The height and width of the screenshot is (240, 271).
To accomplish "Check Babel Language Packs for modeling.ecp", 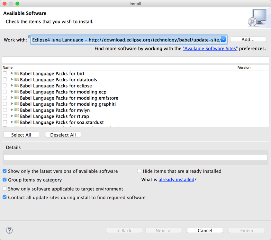I will (5, 92).
